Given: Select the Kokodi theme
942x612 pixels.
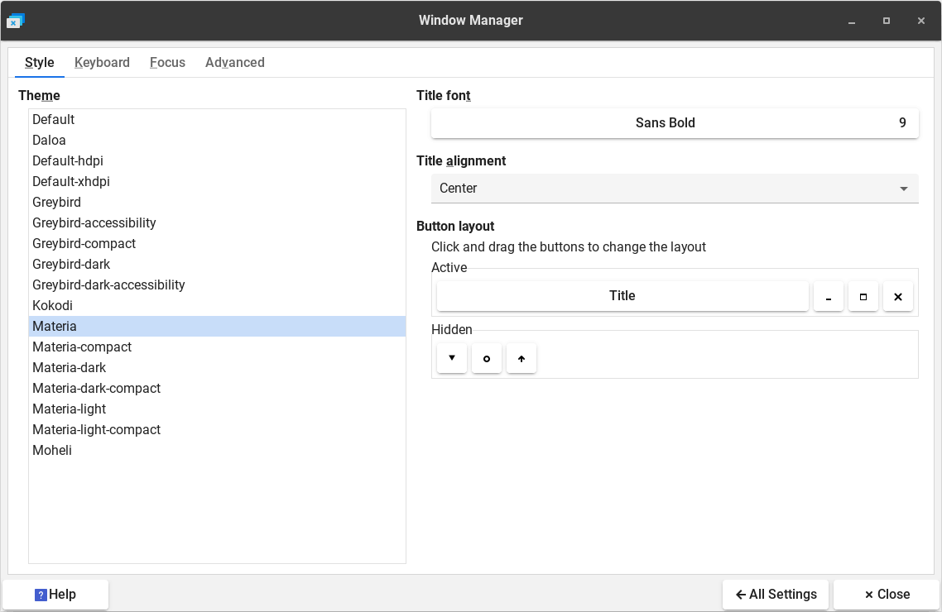Looking at the screenshot, I should click(52, 306).
